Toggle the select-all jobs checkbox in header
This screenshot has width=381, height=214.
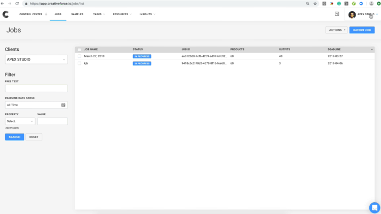pyautogui.click(x=79, y=50)
